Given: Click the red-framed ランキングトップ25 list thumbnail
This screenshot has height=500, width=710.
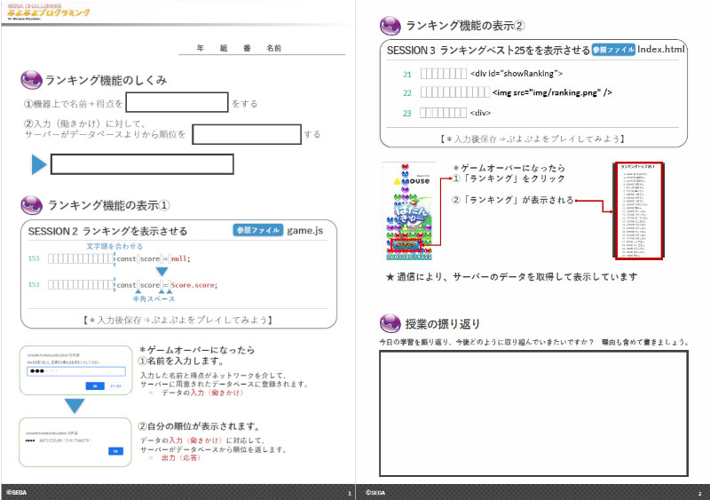Looking at the screenshot, I should 638,210.
